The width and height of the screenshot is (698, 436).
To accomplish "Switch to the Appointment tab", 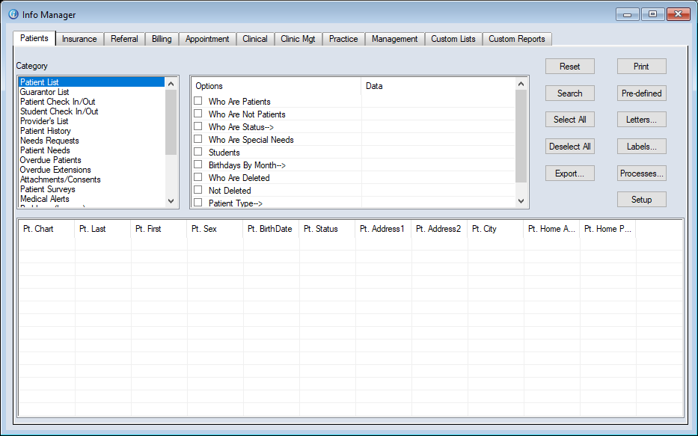I will pos(207,38).
